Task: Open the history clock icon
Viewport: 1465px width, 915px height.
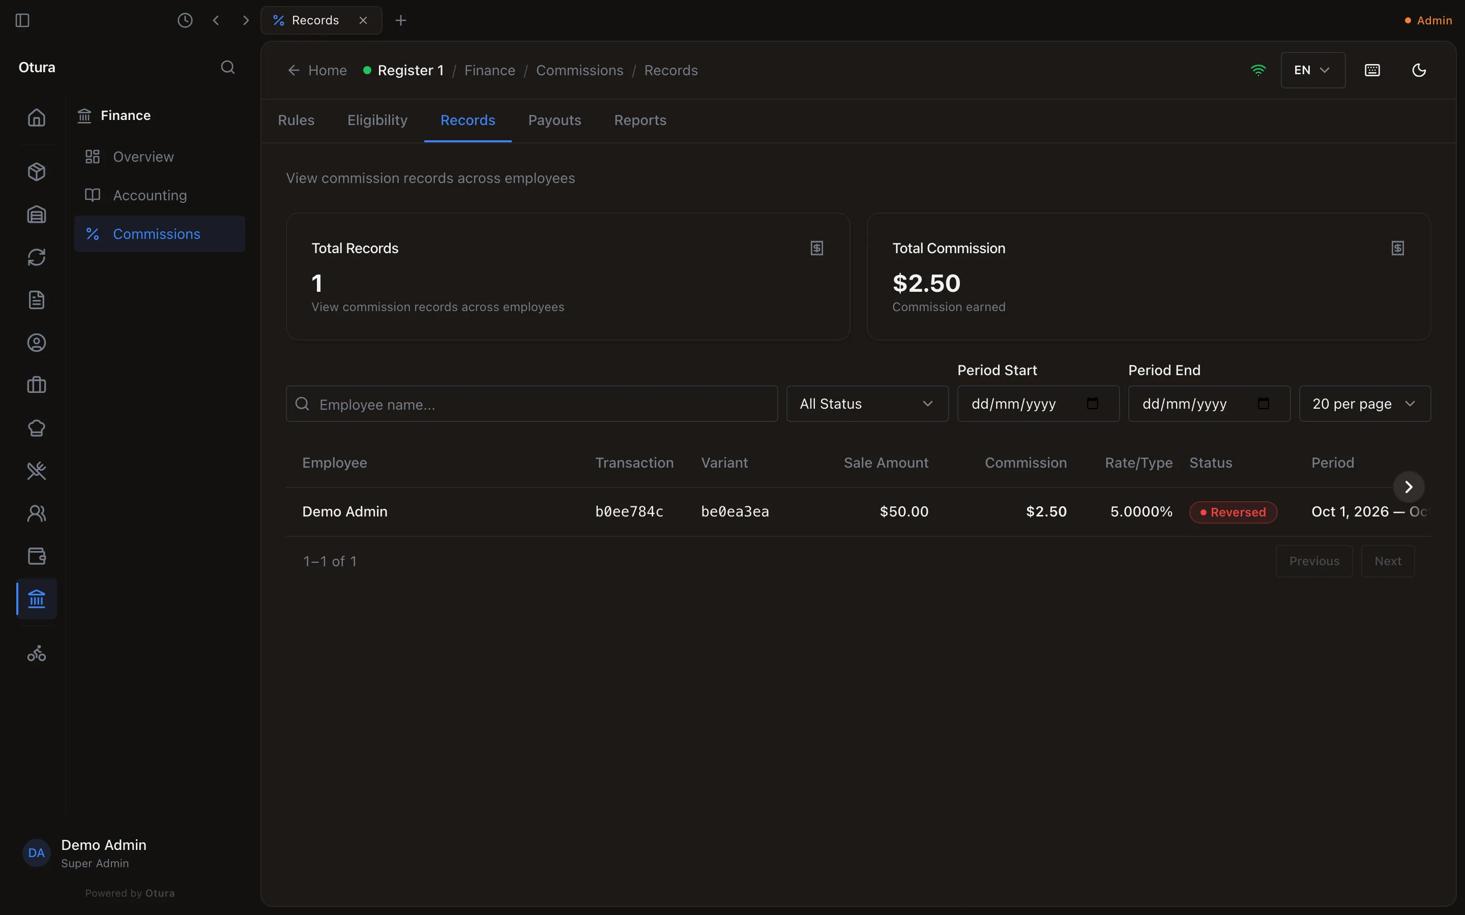Action: coord(185,20)
